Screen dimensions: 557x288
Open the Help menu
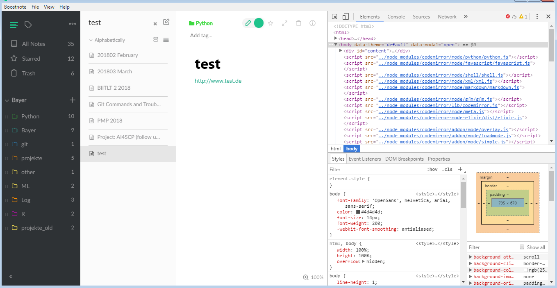(64, 7)
